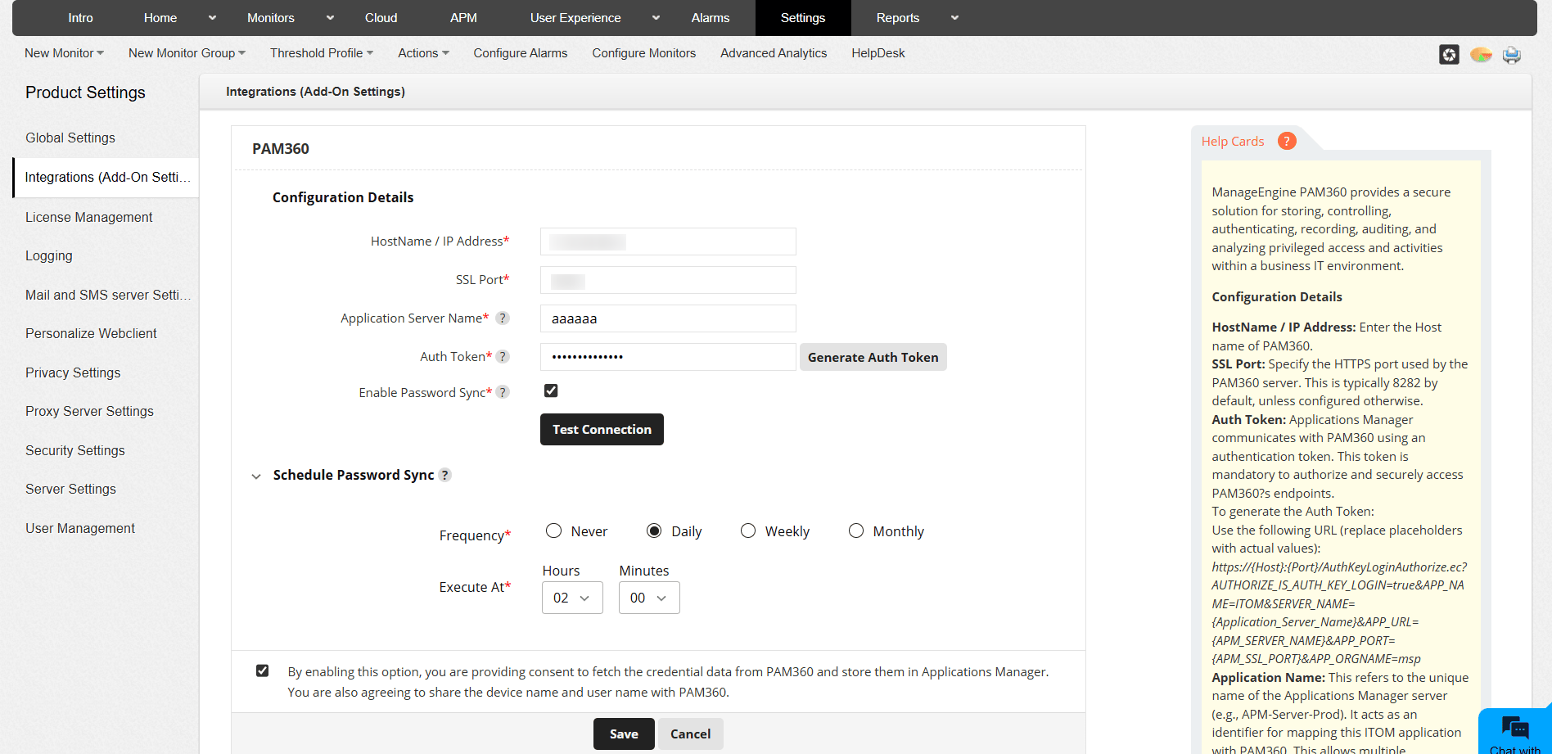Open the Monitors tab
The image size is (1552, 754).
(x=271, y=18)
